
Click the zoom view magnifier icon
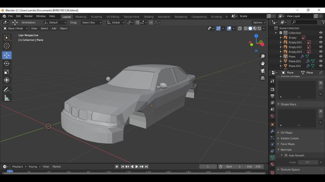(263, 56)
